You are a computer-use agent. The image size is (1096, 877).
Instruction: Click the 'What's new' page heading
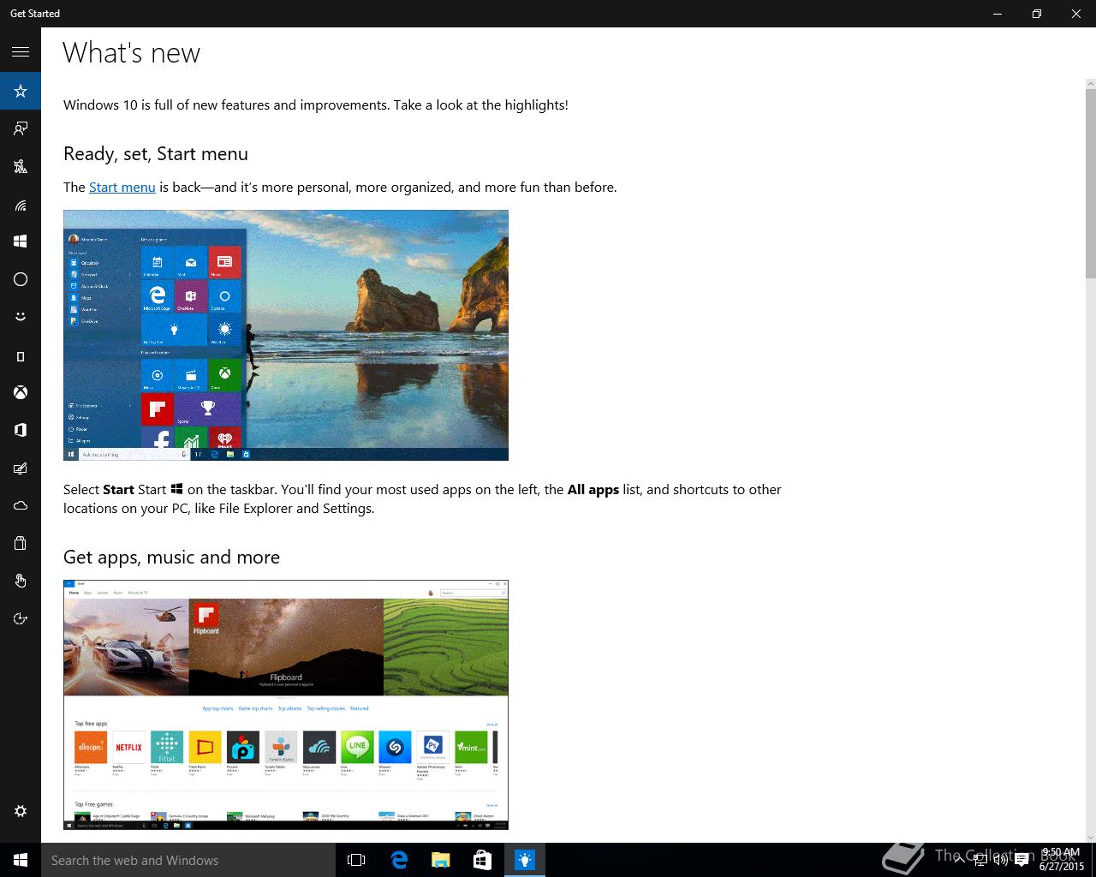click(x=132, y=53)
